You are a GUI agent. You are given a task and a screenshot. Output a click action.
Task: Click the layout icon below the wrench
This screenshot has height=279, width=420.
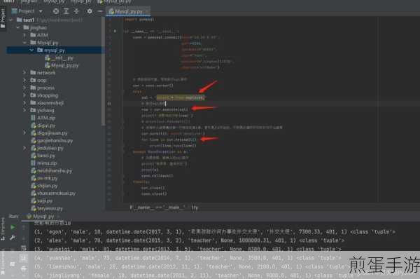point(13,264)
